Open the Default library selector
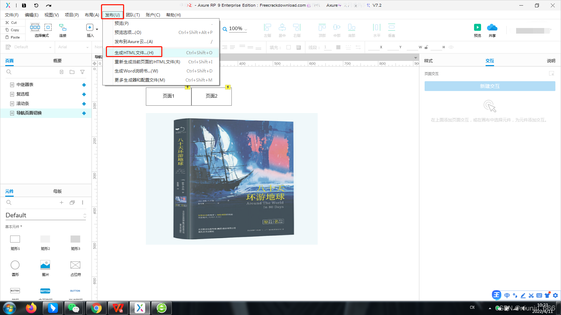 (x=46, y=215)
